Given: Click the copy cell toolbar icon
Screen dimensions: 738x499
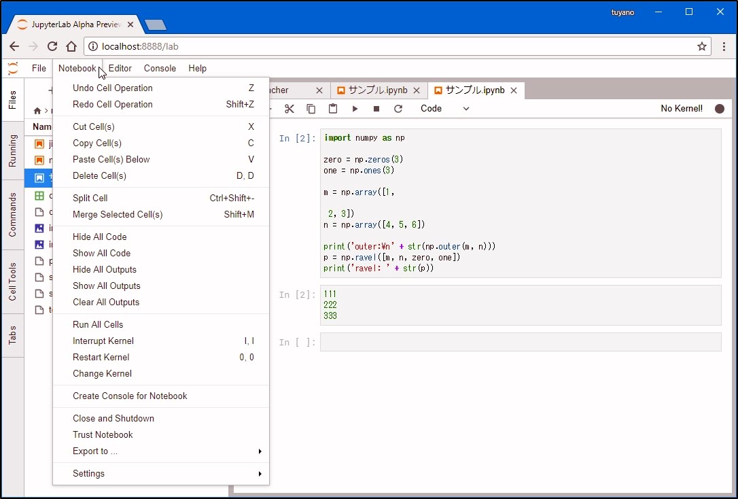Looking at the screenshot, I should (x=311, y=109).
